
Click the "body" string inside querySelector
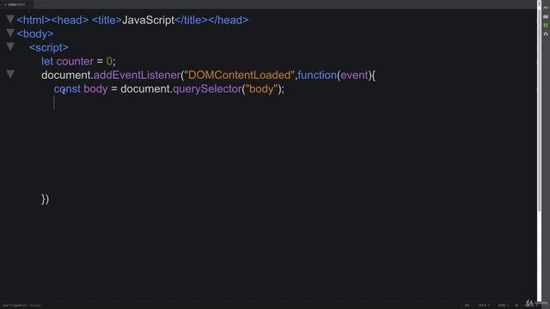click(261, 89)
